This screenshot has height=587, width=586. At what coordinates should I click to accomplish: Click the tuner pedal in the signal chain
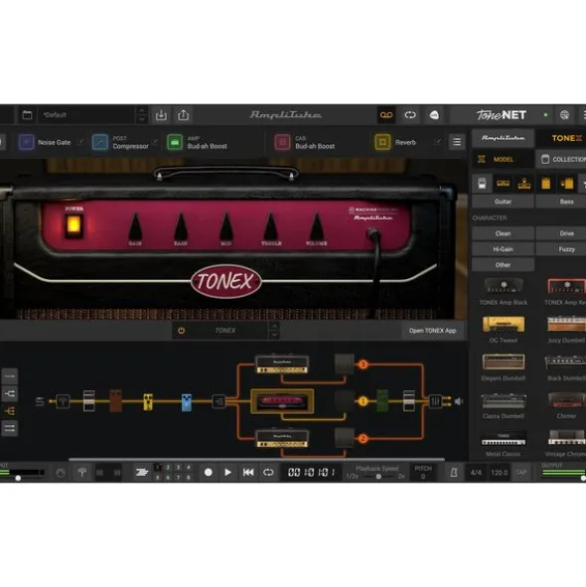[63, 401]
